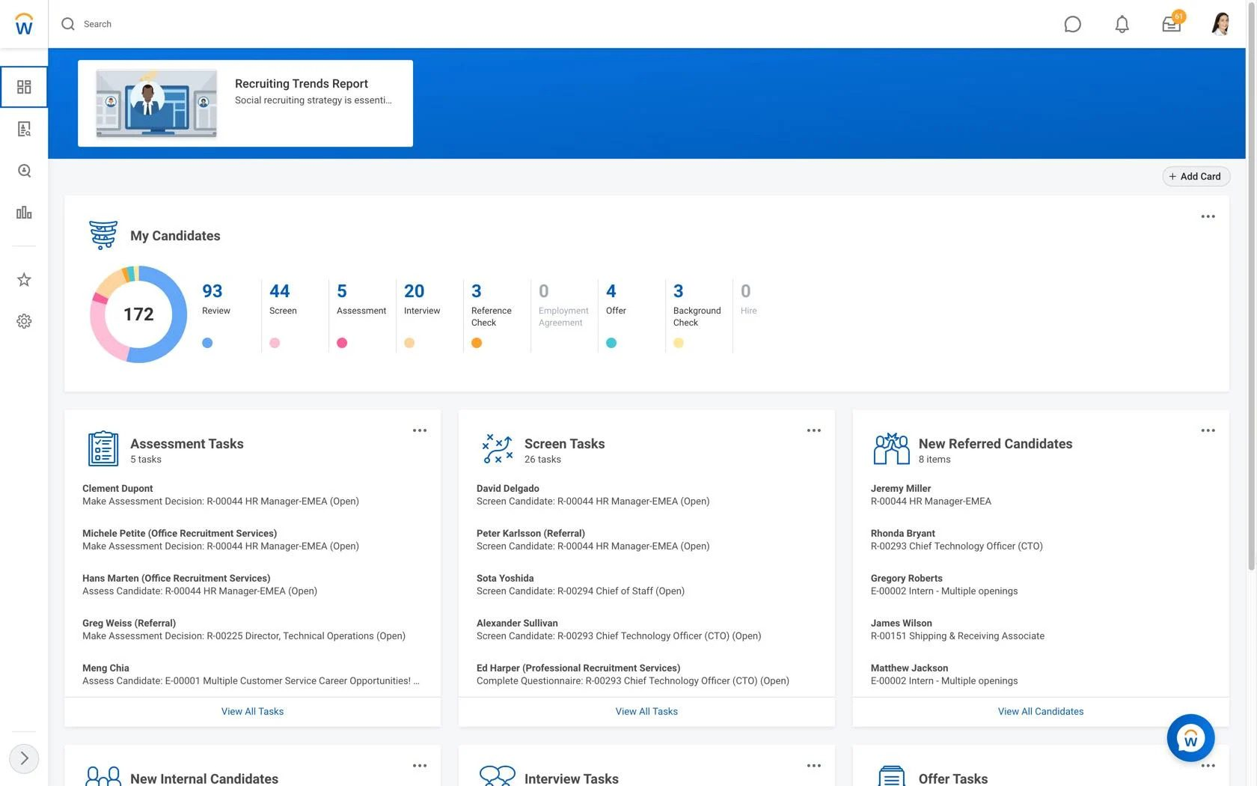Select the dashboard grid icon in sidebar

[24, 87]
